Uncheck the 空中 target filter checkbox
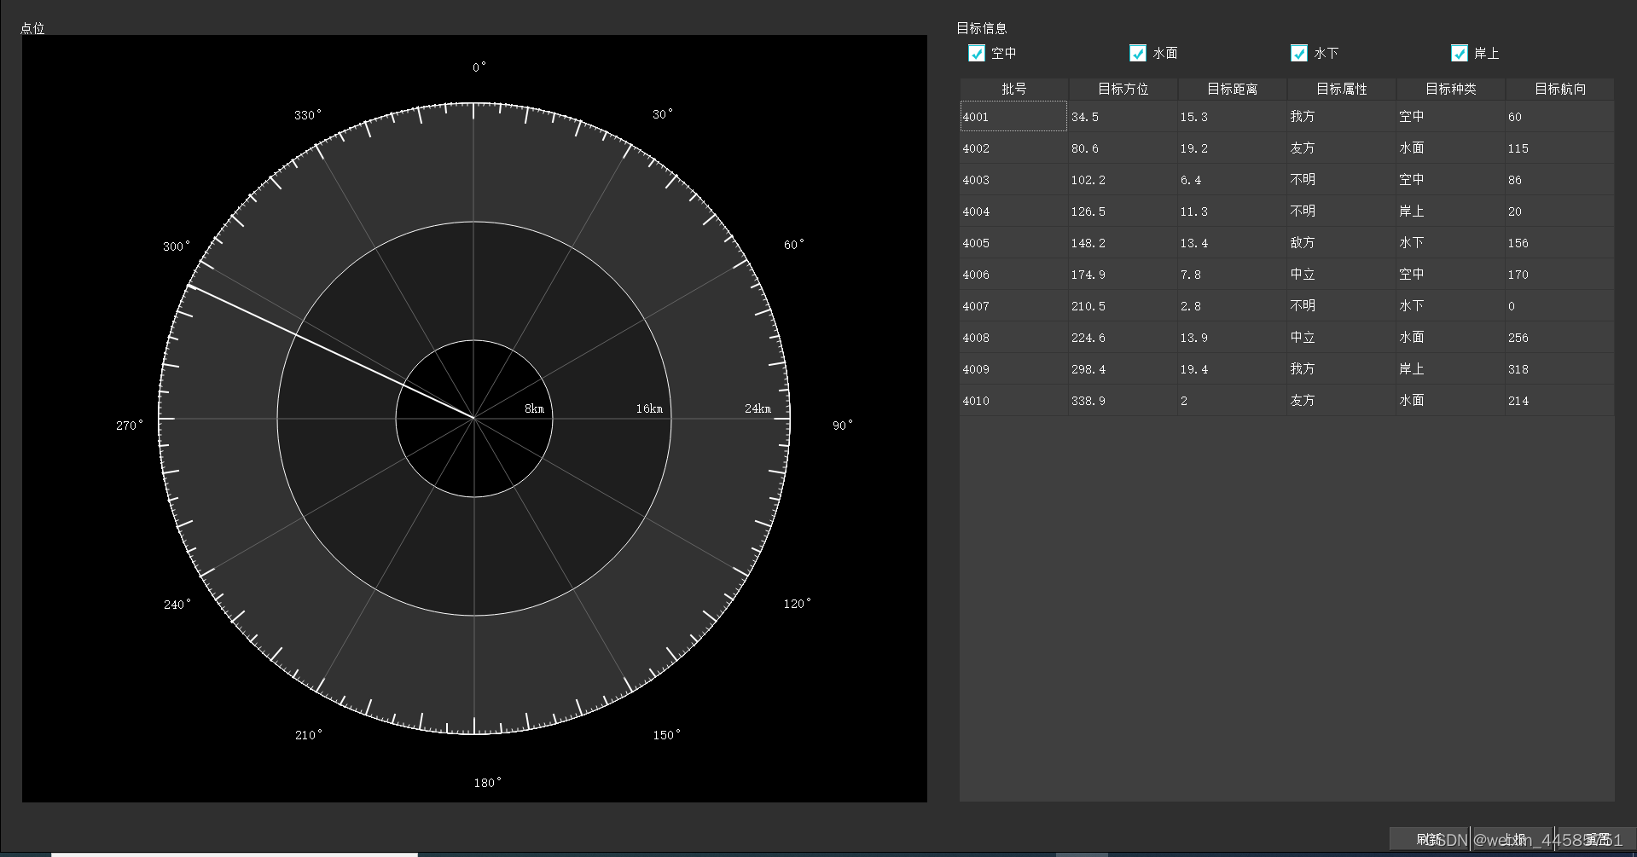1637x857 pixels. 977,54
